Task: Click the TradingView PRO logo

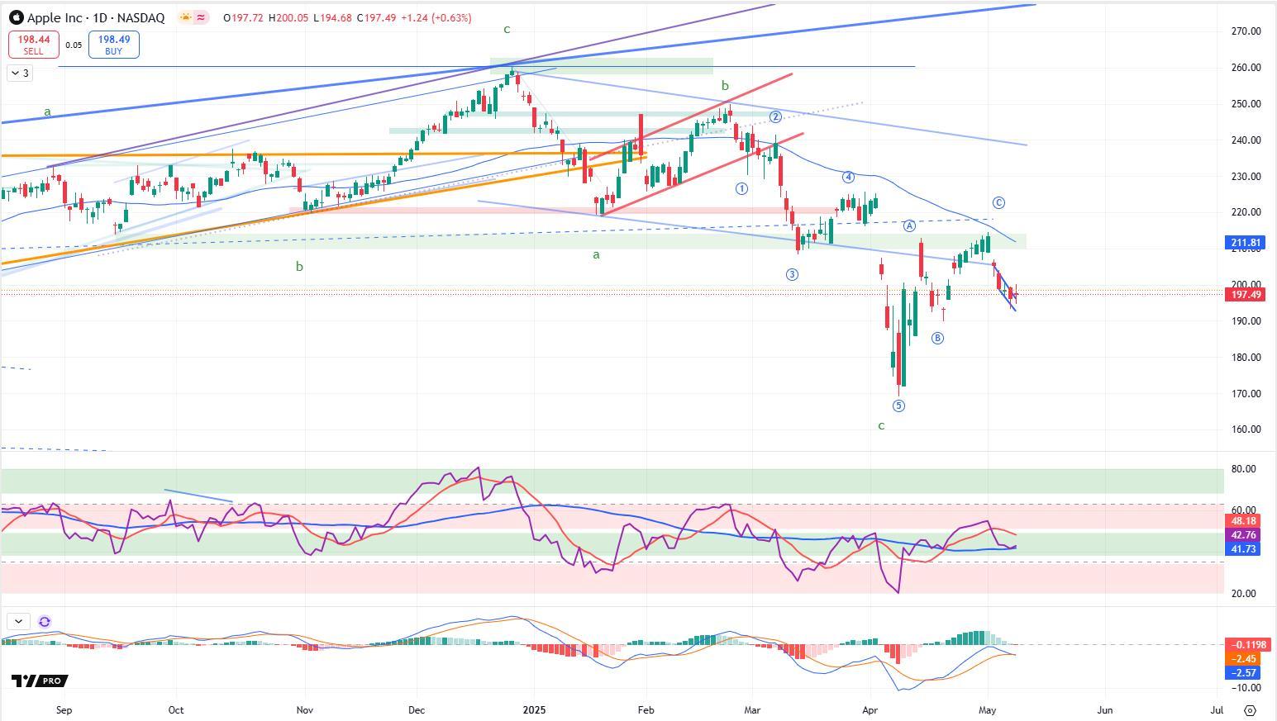Action: (x=40, y=681)
